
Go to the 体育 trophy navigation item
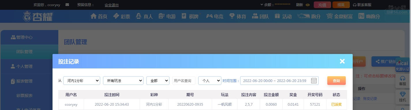coord(238,16)
